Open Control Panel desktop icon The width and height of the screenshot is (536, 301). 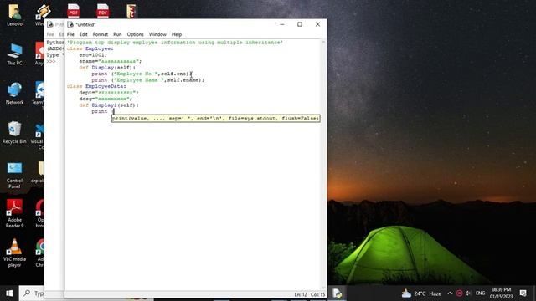pos(14,175)
